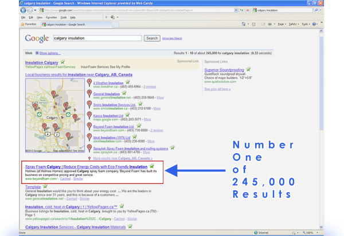The height and width of the screenshot is (236, 344).
Task: Click the scrollbar down arrow
Action: tap(321, 227)
